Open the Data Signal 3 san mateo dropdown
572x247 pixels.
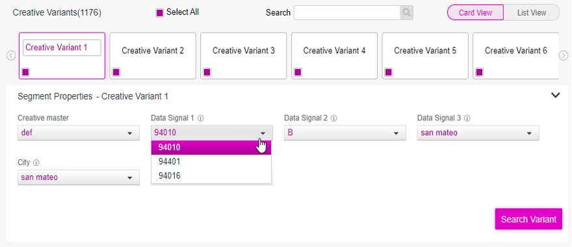(x=478, y=133)
